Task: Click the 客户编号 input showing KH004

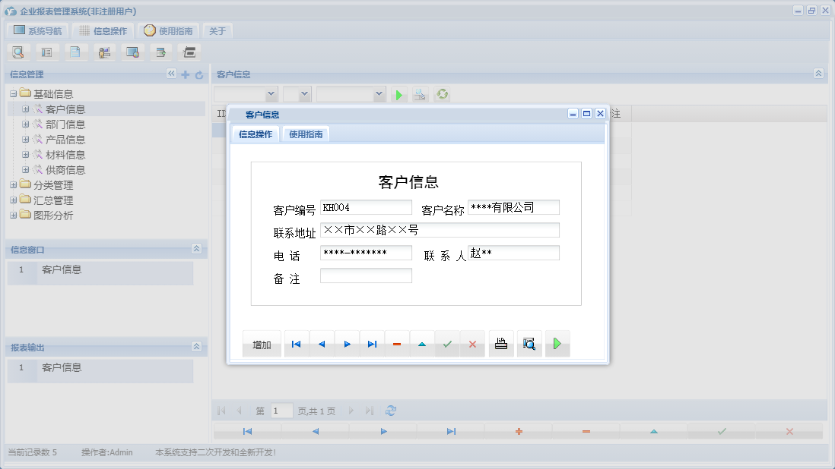Action: click(367, 206)
